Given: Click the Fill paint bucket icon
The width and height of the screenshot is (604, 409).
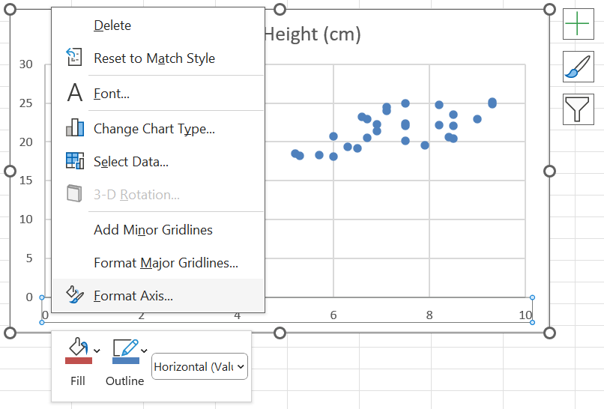Looking at the screenshot, I should point(77,347).
